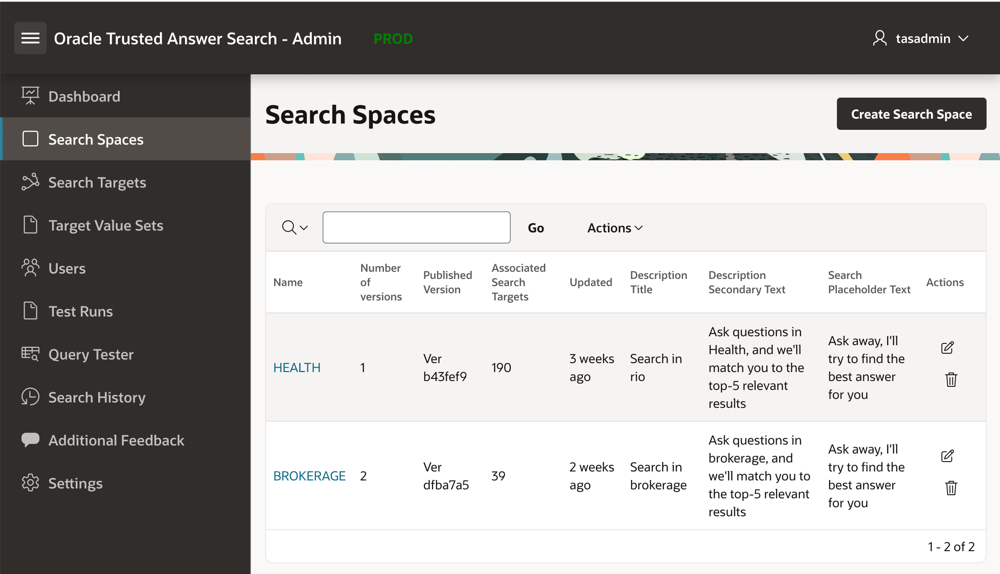Open the Actions dropdown

coord(614,227)
